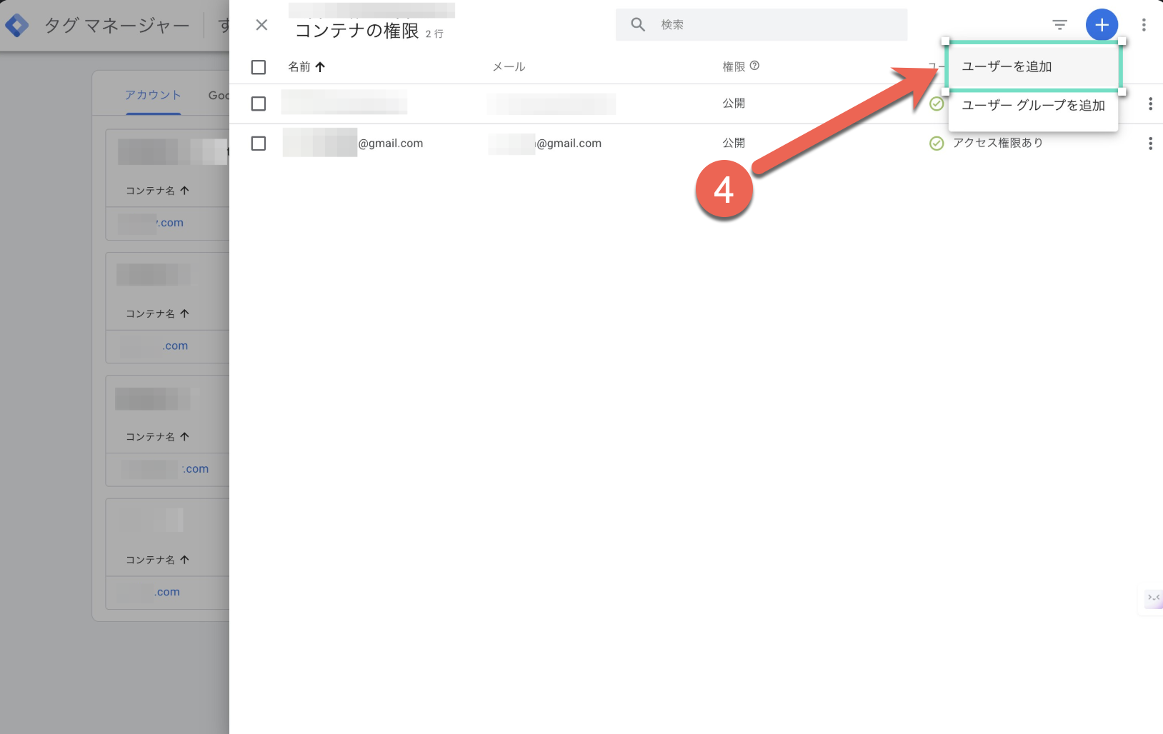The width and height of the screenshot is (1163, 734).
Task: Toggle the 名前 column sort arrow
Action: [321, 66]
